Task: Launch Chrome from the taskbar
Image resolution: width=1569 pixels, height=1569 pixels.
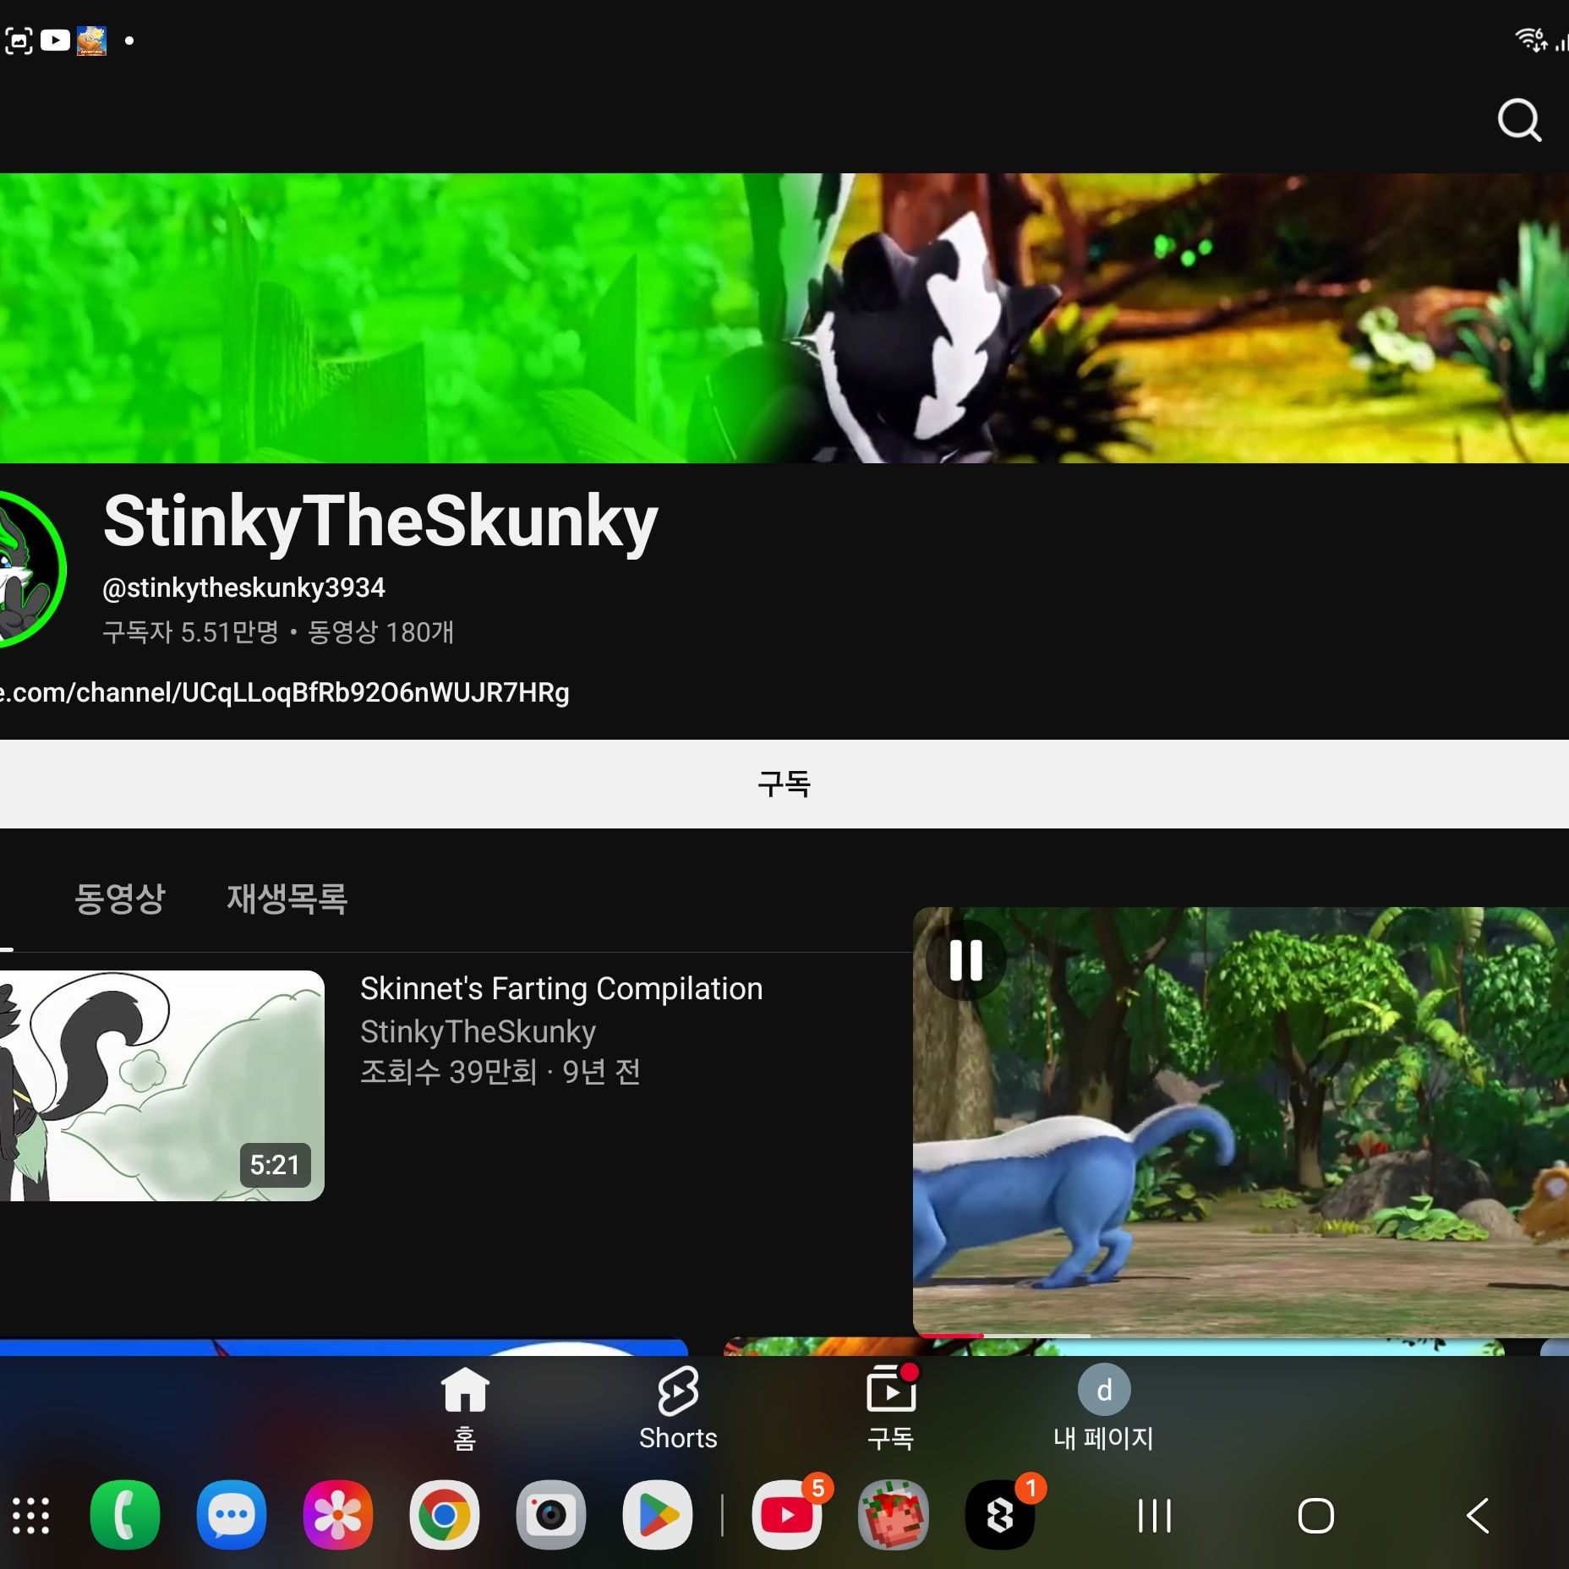Action: [x=445, y=1515]
